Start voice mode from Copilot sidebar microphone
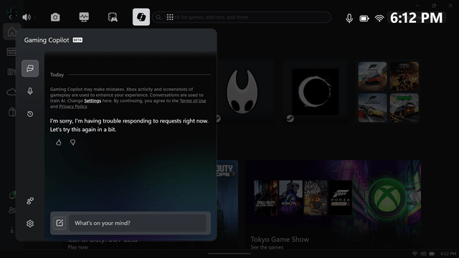 tap(30, 91)
